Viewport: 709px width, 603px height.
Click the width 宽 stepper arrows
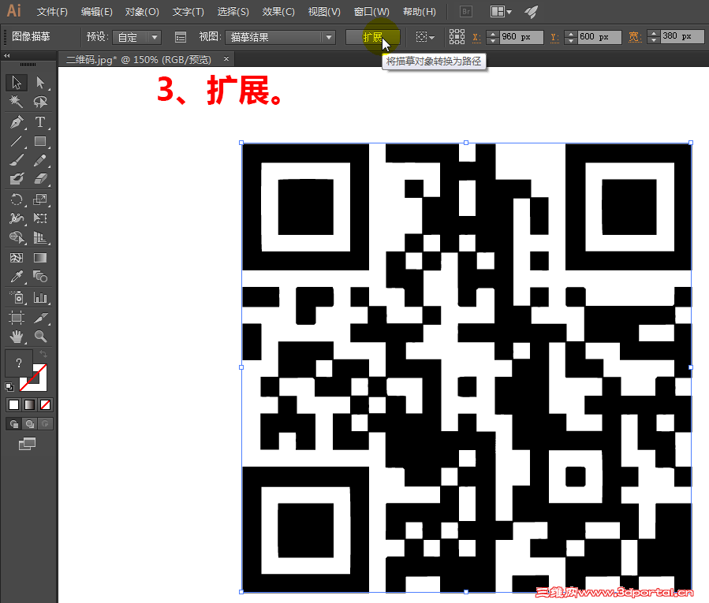point(653,36)
